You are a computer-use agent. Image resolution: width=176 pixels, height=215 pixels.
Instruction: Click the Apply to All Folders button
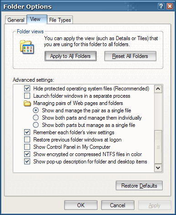(71, 56)
